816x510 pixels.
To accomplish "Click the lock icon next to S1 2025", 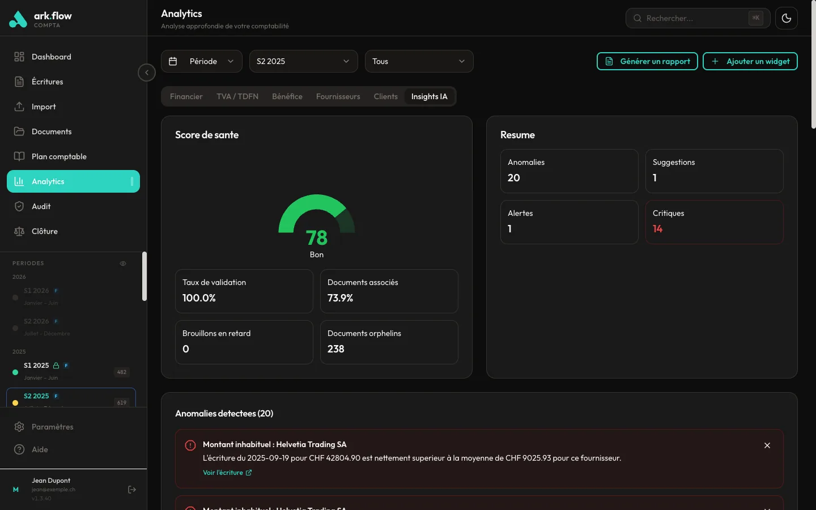I will [x=56, y=365].
